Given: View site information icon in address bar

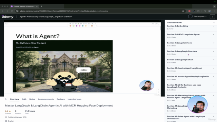Looking at the screenshot, I should pyautogui.click(x=17, y=11).
